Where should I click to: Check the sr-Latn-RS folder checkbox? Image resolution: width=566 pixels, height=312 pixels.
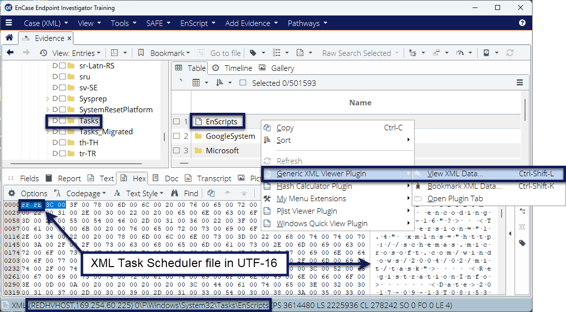[x=62, y=66]
